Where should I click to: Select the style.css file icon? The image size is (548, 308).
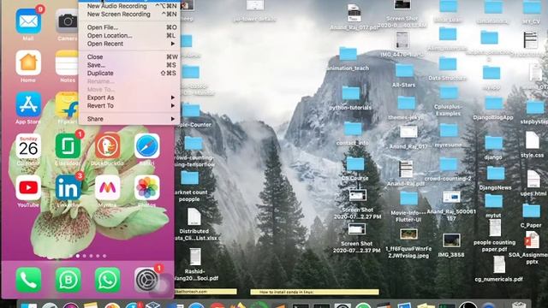pos(533,140)
